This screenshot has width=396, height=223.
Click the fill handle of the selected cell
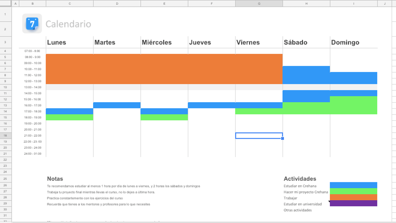pyautogui.click(x=282, y=139)
